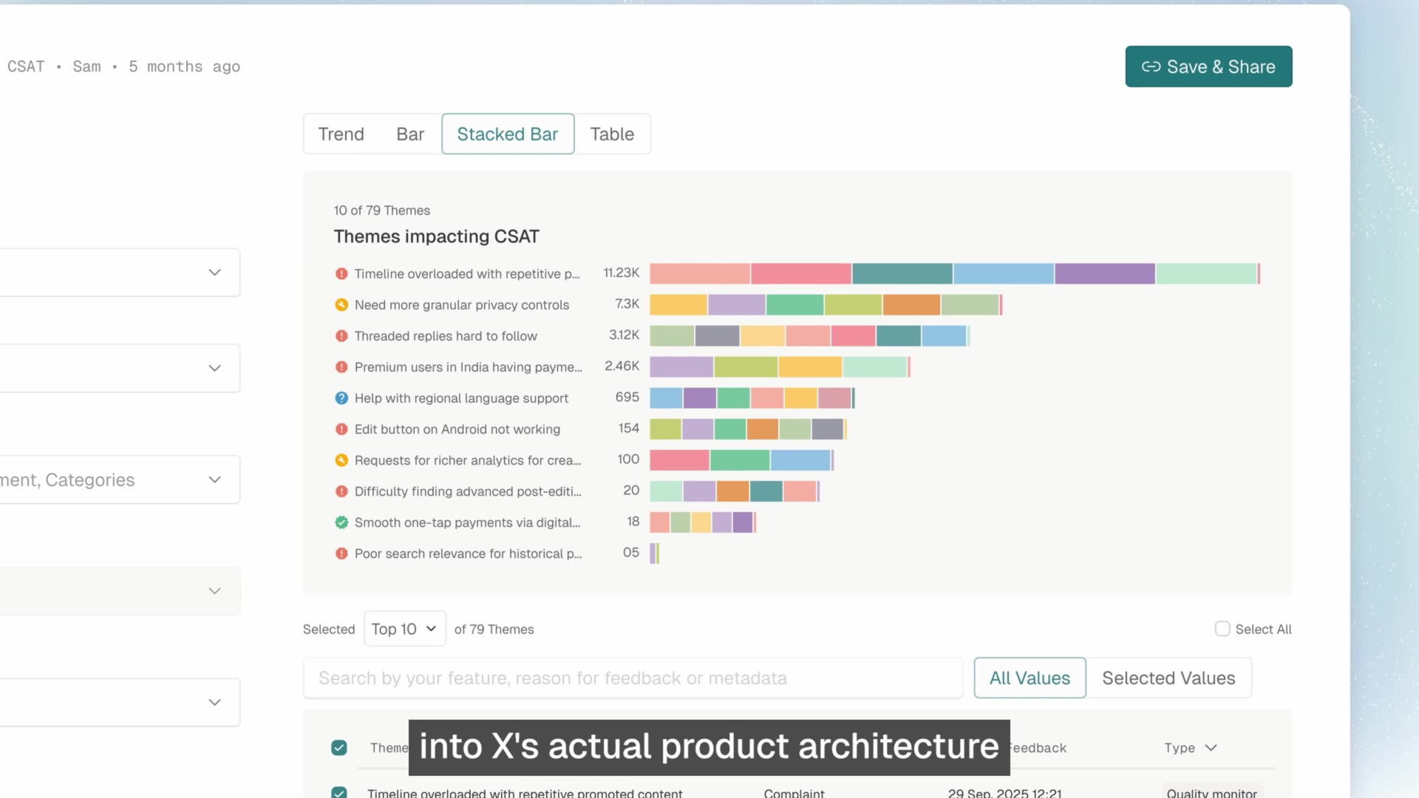Viewport: 1419px width, 798px height.
Task: Switch to the Table tab
Action: click(x=612, y=134)
